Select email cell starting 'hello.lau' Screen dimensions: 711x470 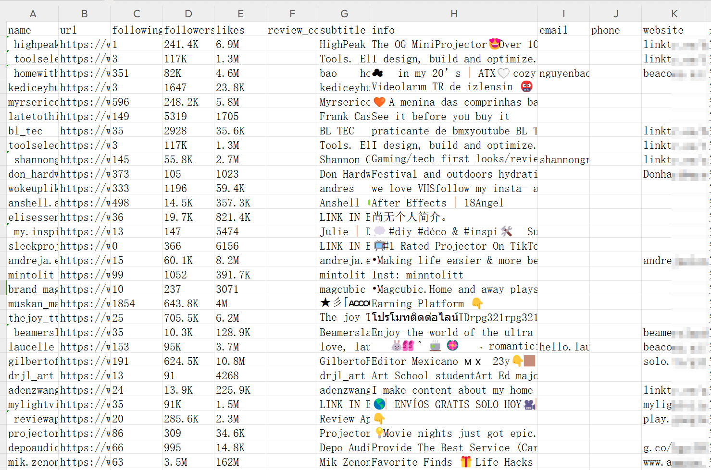[x=564, y=347]
